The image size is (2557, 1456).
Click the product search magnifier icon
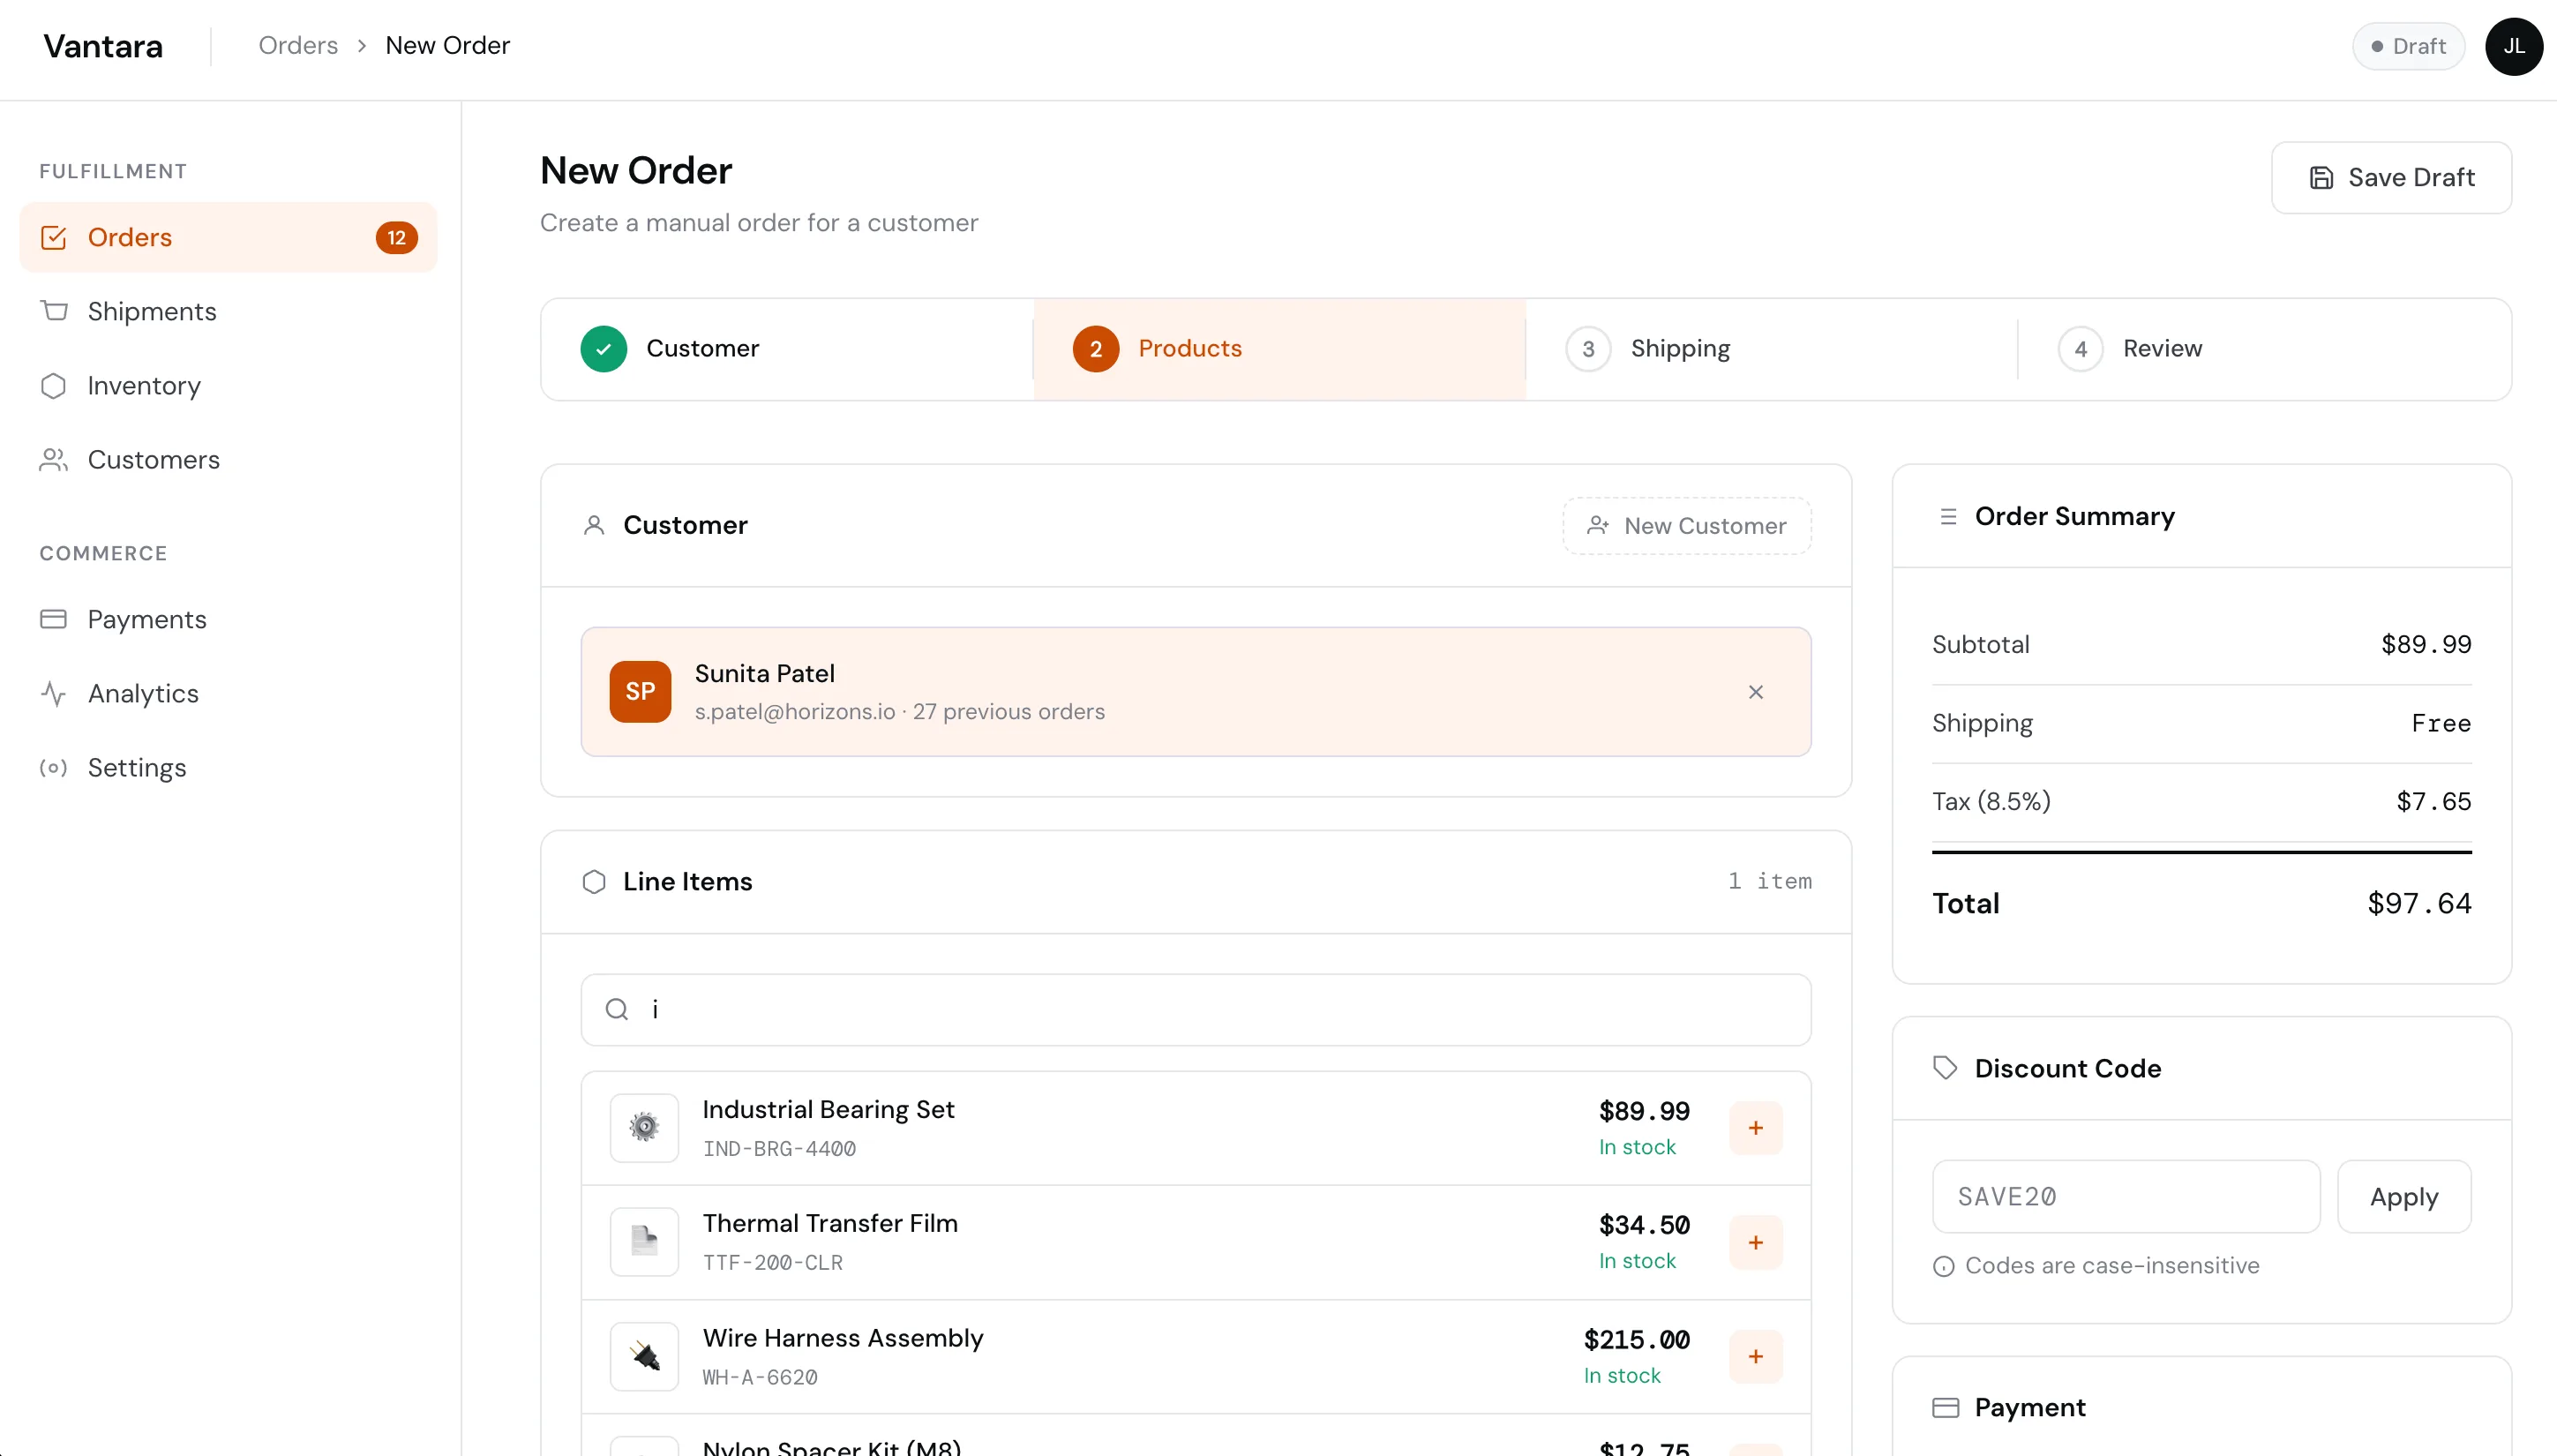pyautogui.click(x=617, y=1009)
